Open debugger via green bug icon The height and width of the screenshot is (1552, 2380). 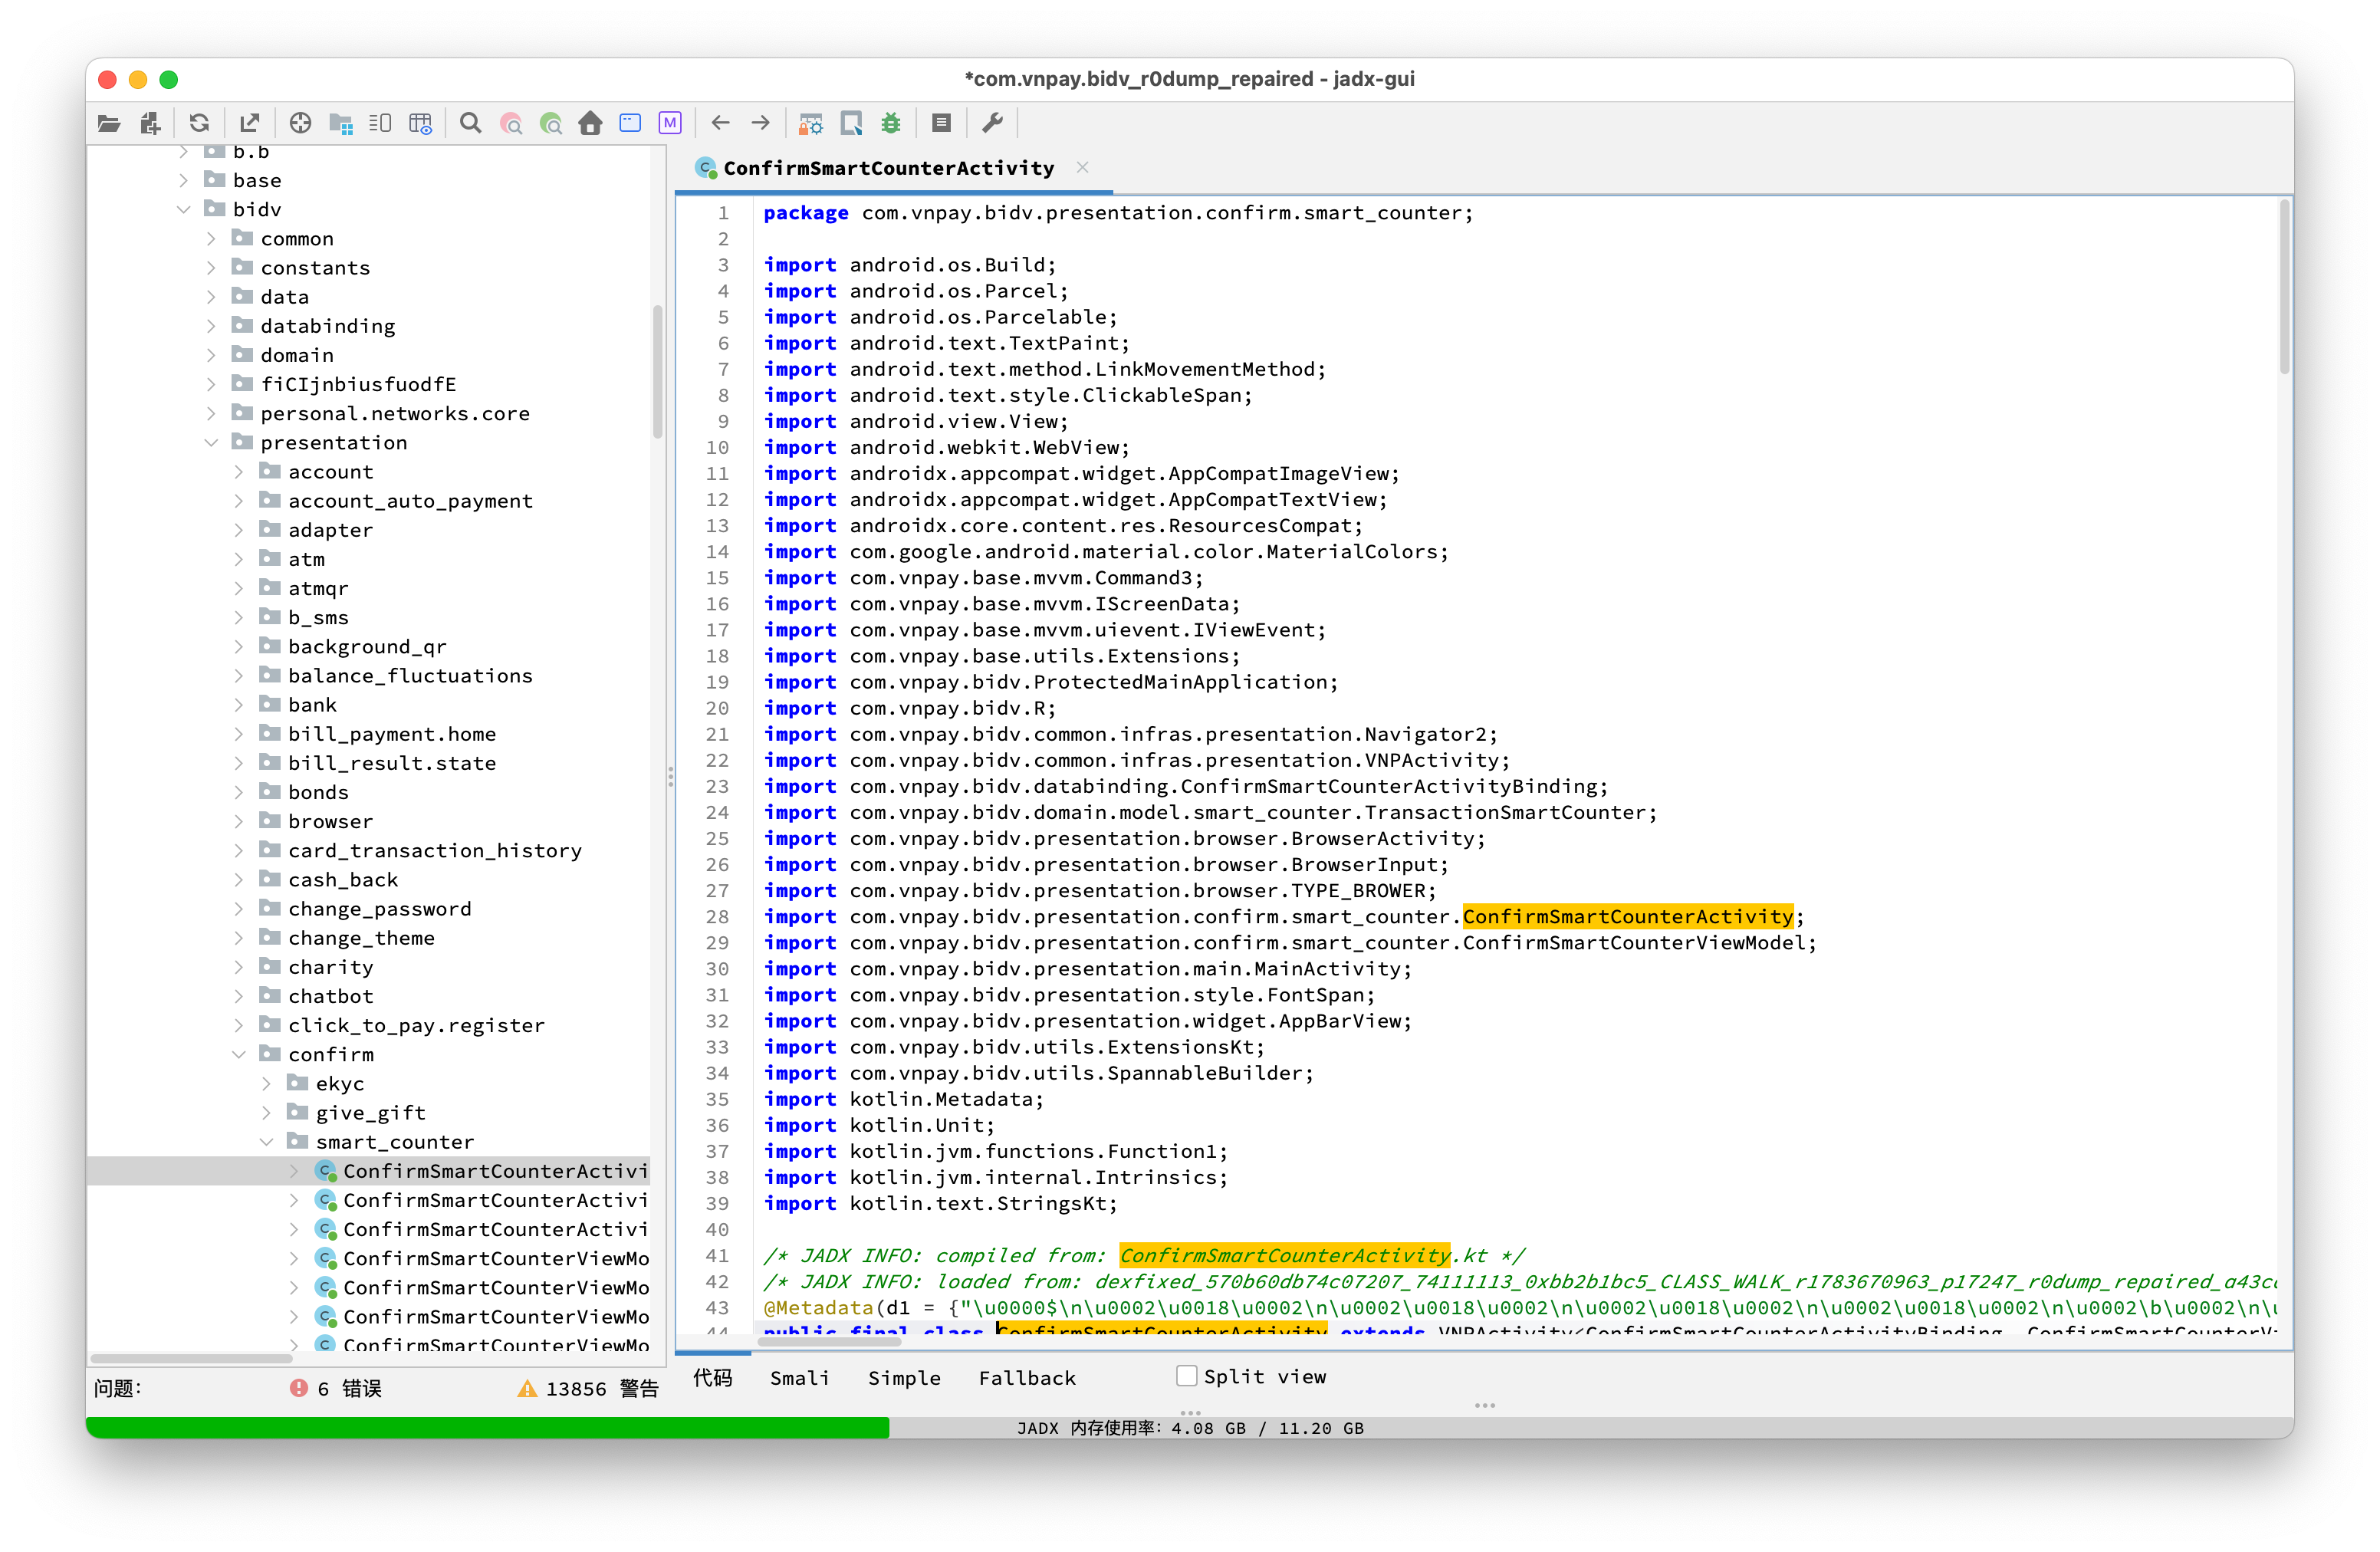[891, 123]
